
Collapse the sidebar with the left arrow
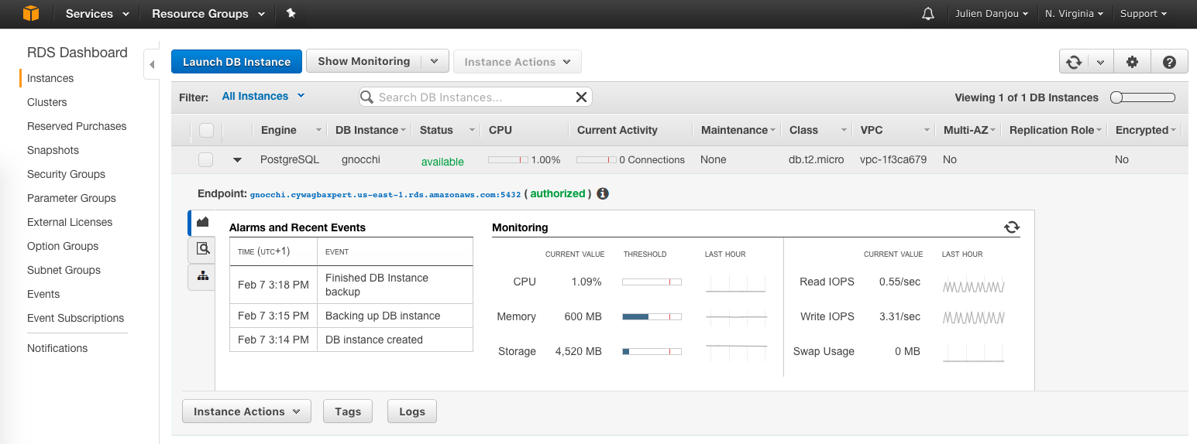point(152,65)
